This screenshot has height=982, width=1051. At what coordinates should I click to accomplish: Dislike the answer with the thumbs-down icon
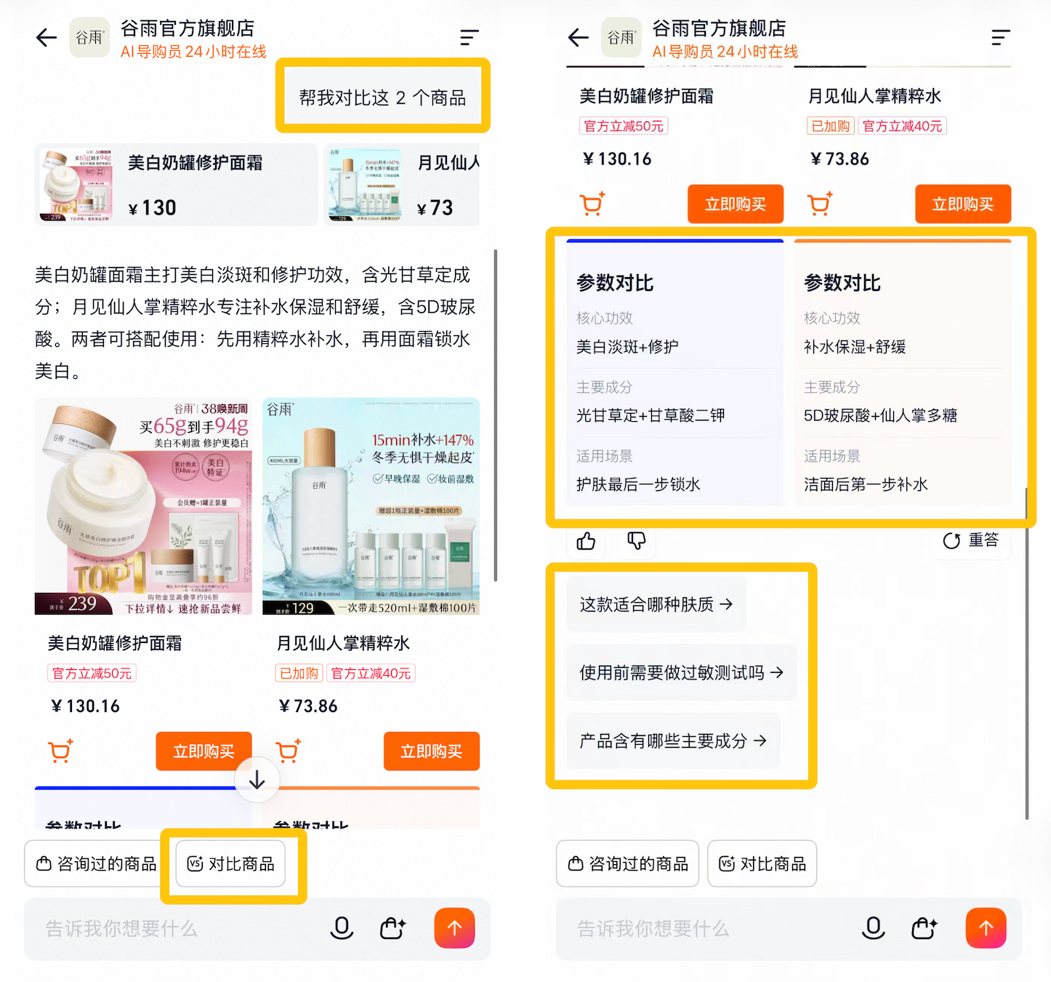(x=636, y=540)
